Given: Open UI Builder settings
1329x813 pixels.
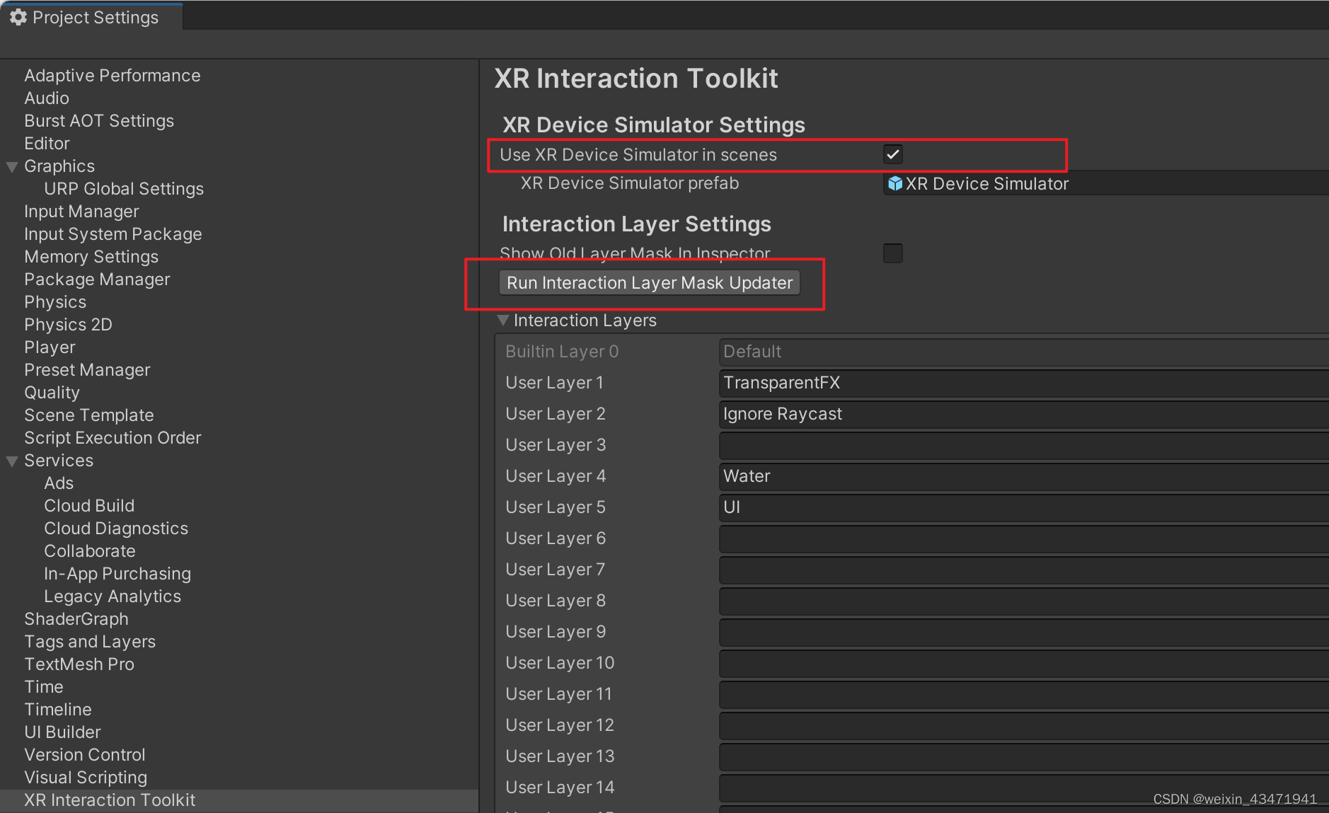Looking at the screenshot, I should click(x=62, y=732).
